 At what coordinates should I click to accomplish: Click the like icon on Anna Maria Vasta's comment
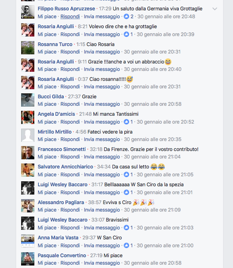point(126,245)
